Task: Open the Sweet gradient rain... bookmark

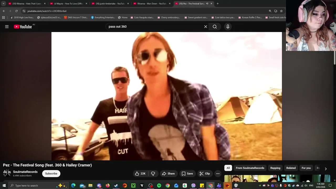Action: pos(196,18)
